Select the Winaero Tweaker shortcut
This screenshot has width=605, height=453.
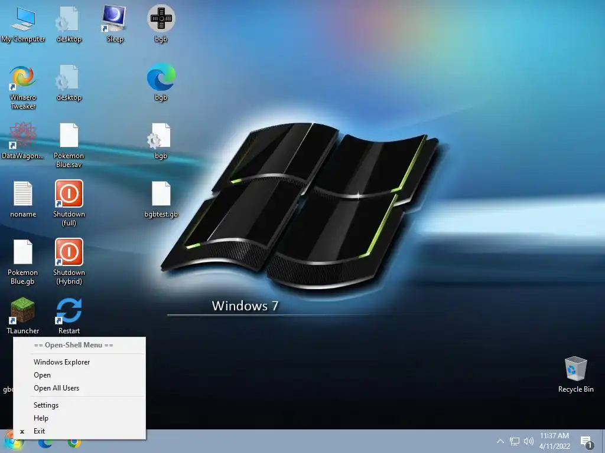coord(23,87)
